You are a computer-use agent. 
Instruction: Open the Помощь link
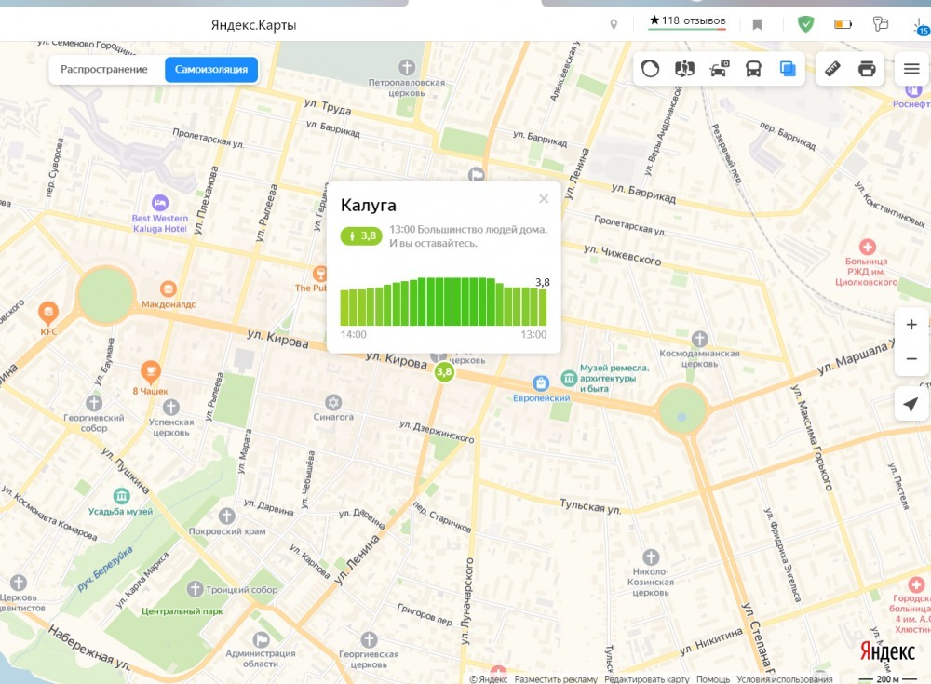click(x=713, y=679)
